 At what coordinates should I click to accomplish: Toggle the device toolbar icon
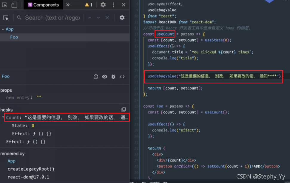pos(14,5)
